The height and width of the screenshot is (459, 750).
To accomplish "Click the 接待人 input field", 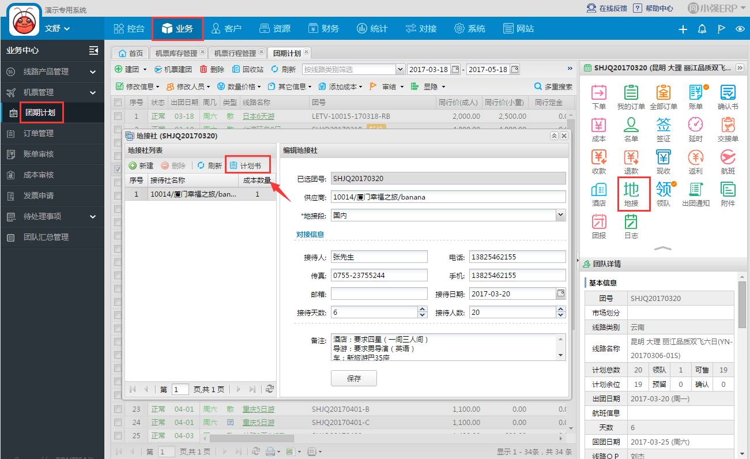I will click(x=379, y=257).
